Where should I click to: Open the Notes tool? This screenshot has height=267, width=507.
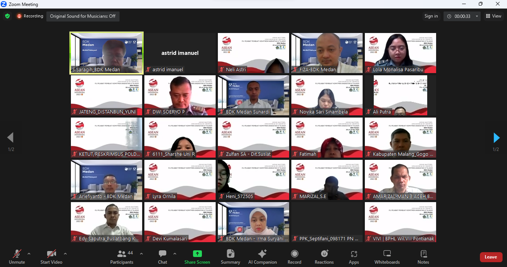click(423, 257)
